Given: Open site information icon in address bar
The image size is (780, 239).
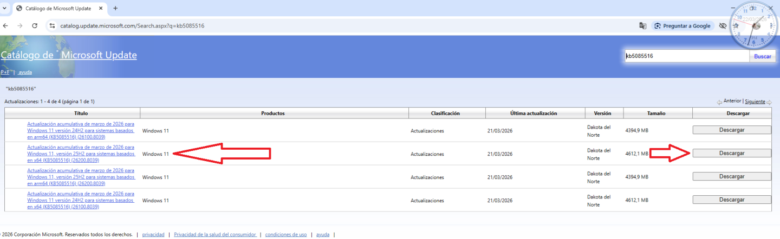Looking at the screenshot, I should click(52, 25).
